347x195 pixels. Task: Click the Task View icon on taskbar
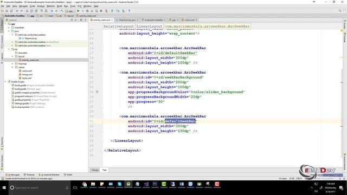pos(75,188)
